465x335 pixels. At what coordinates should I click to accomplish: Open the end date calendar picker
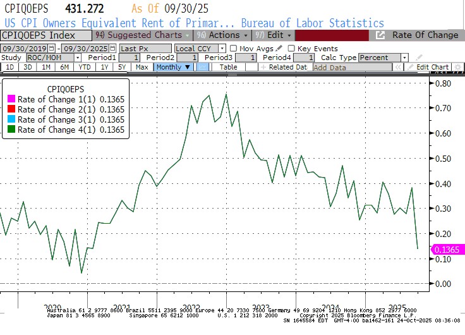click(112, 48)
